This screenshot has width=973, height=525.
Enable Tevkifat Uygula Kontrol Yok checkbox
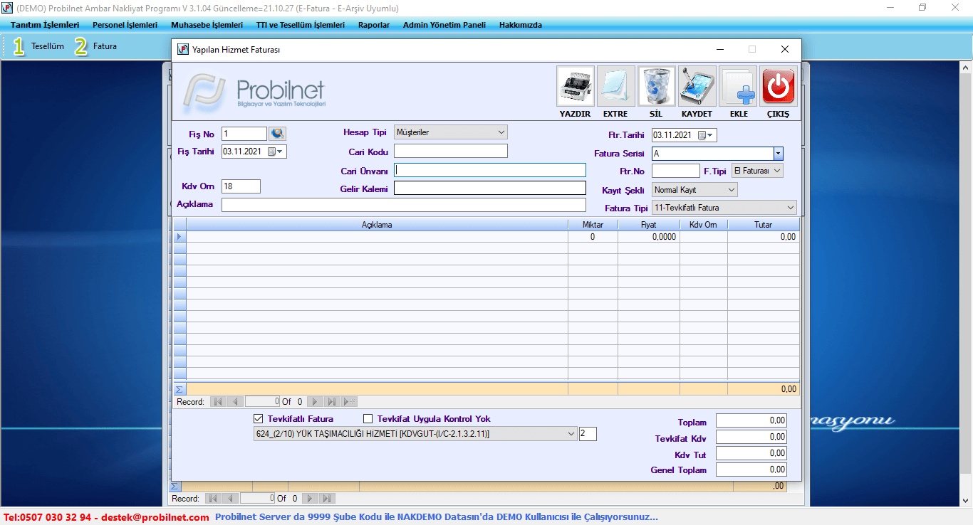coord(368,419)
